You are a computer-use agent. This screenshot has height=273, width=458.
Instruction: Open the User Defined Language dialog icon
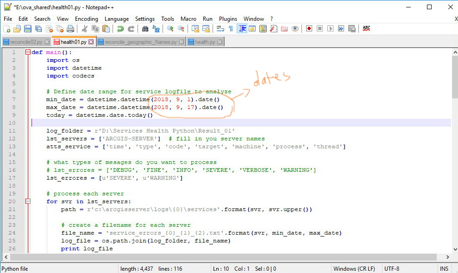click(x=252, y=29)
